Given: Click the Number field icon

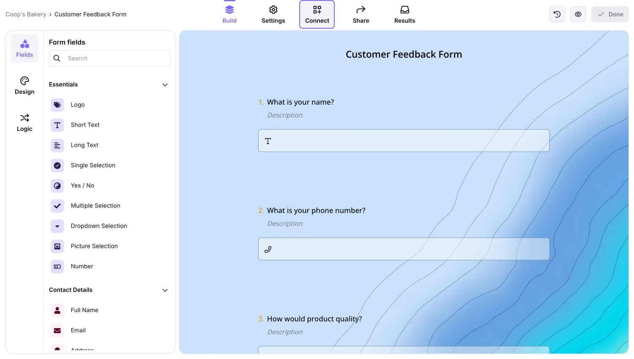Looking at the screenshot, I should pyautogui.click(x=57, y=267).
